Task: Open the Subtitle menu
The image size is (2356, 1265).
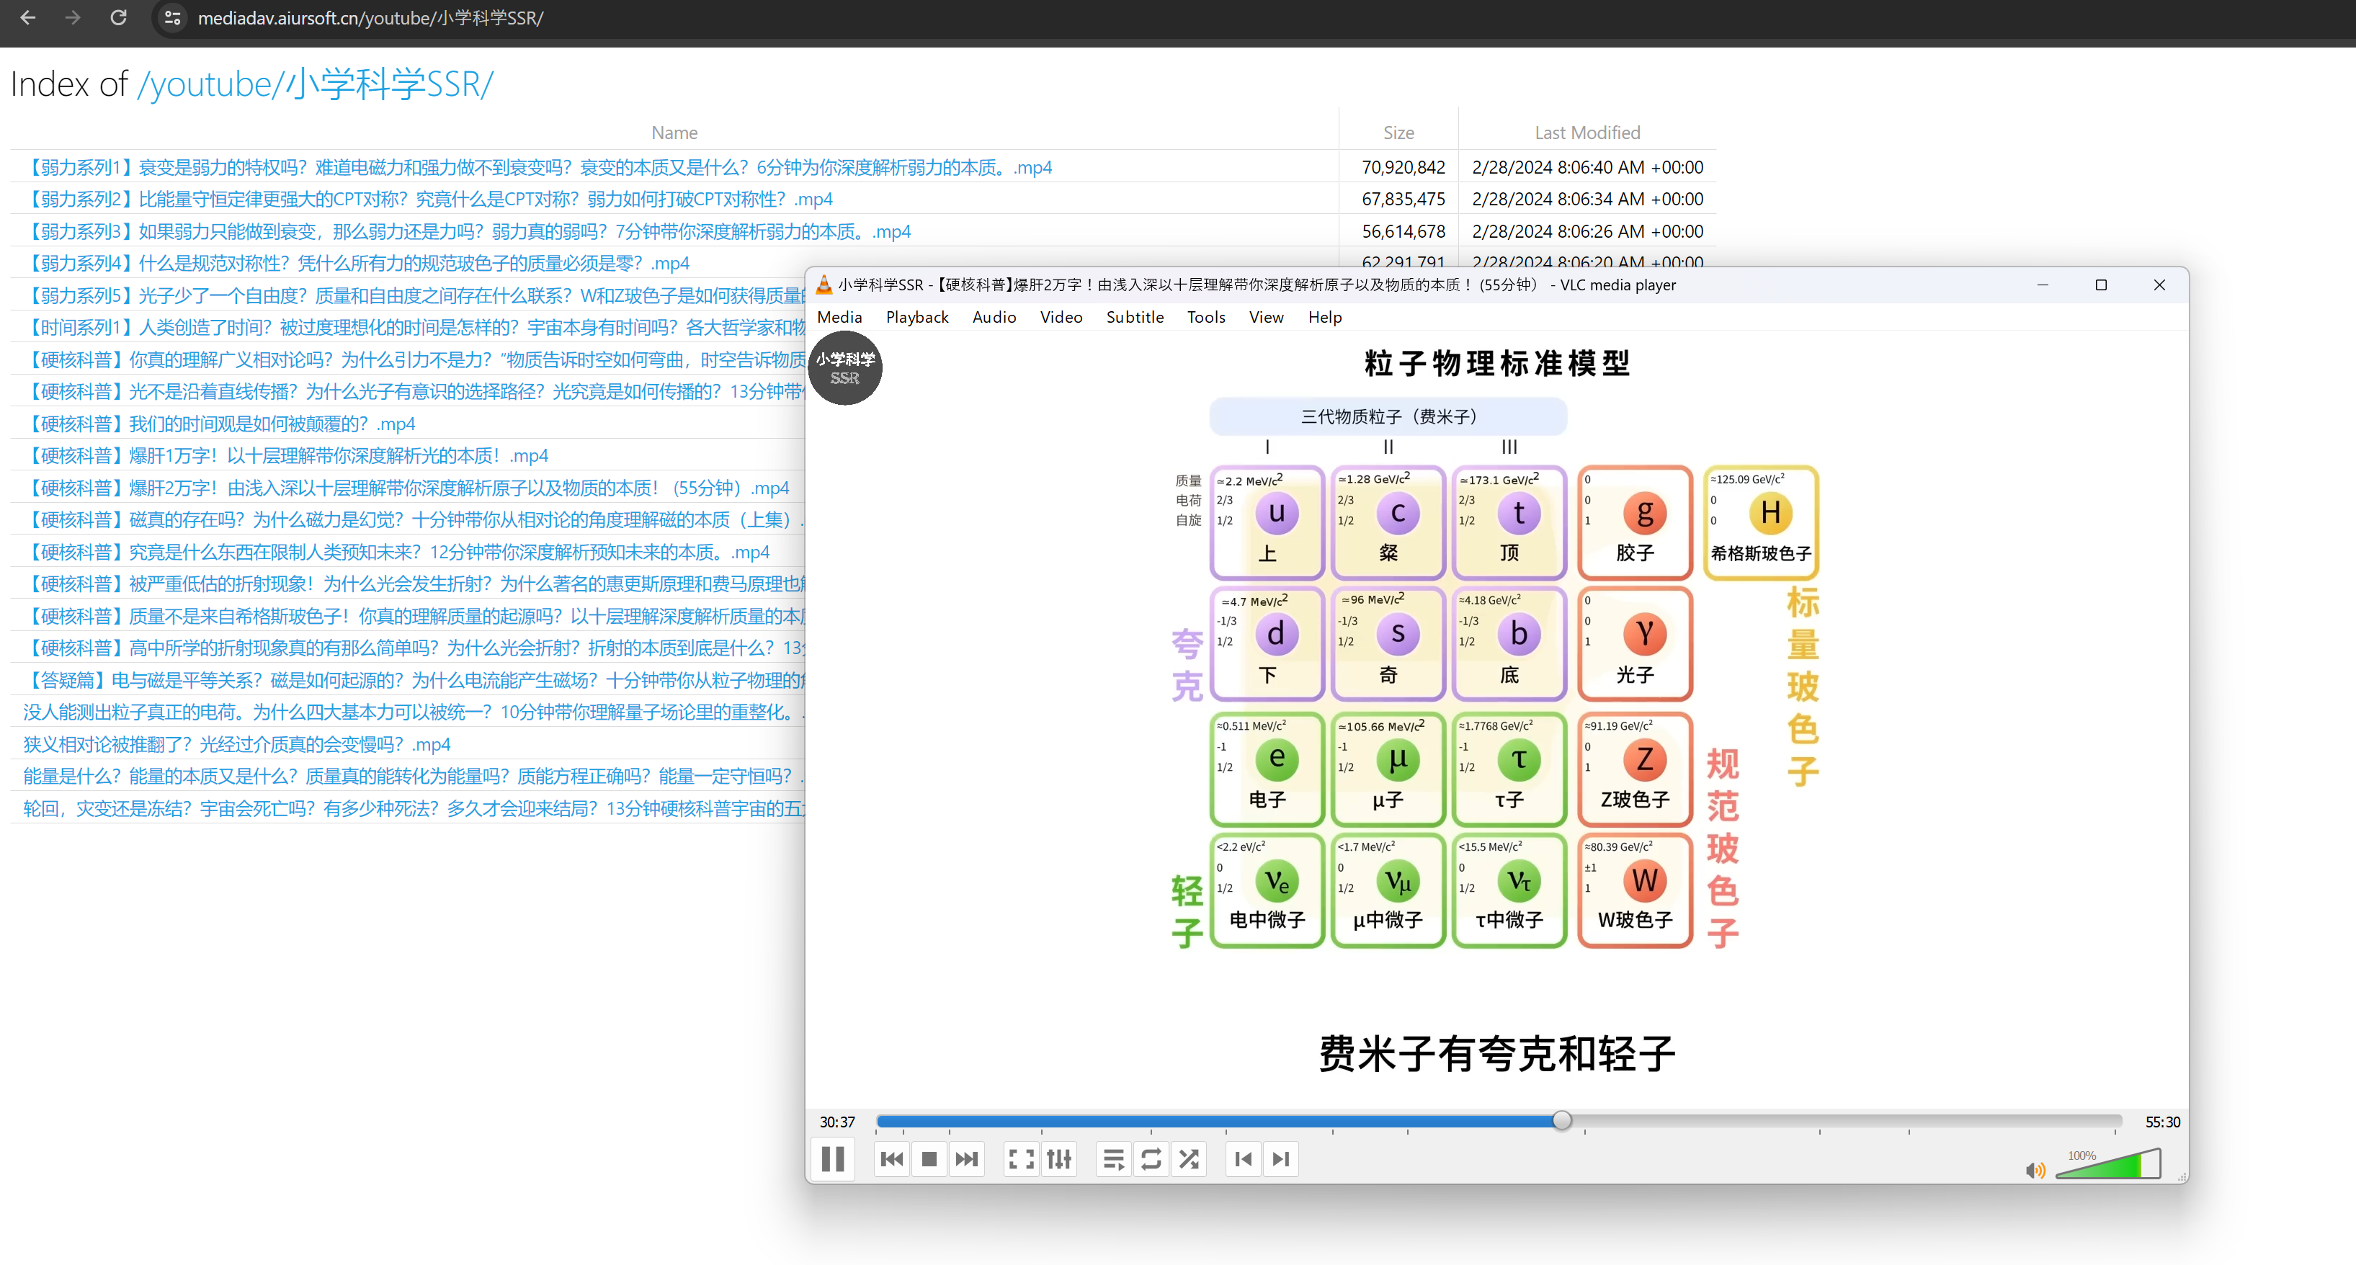Action: 1134,316
